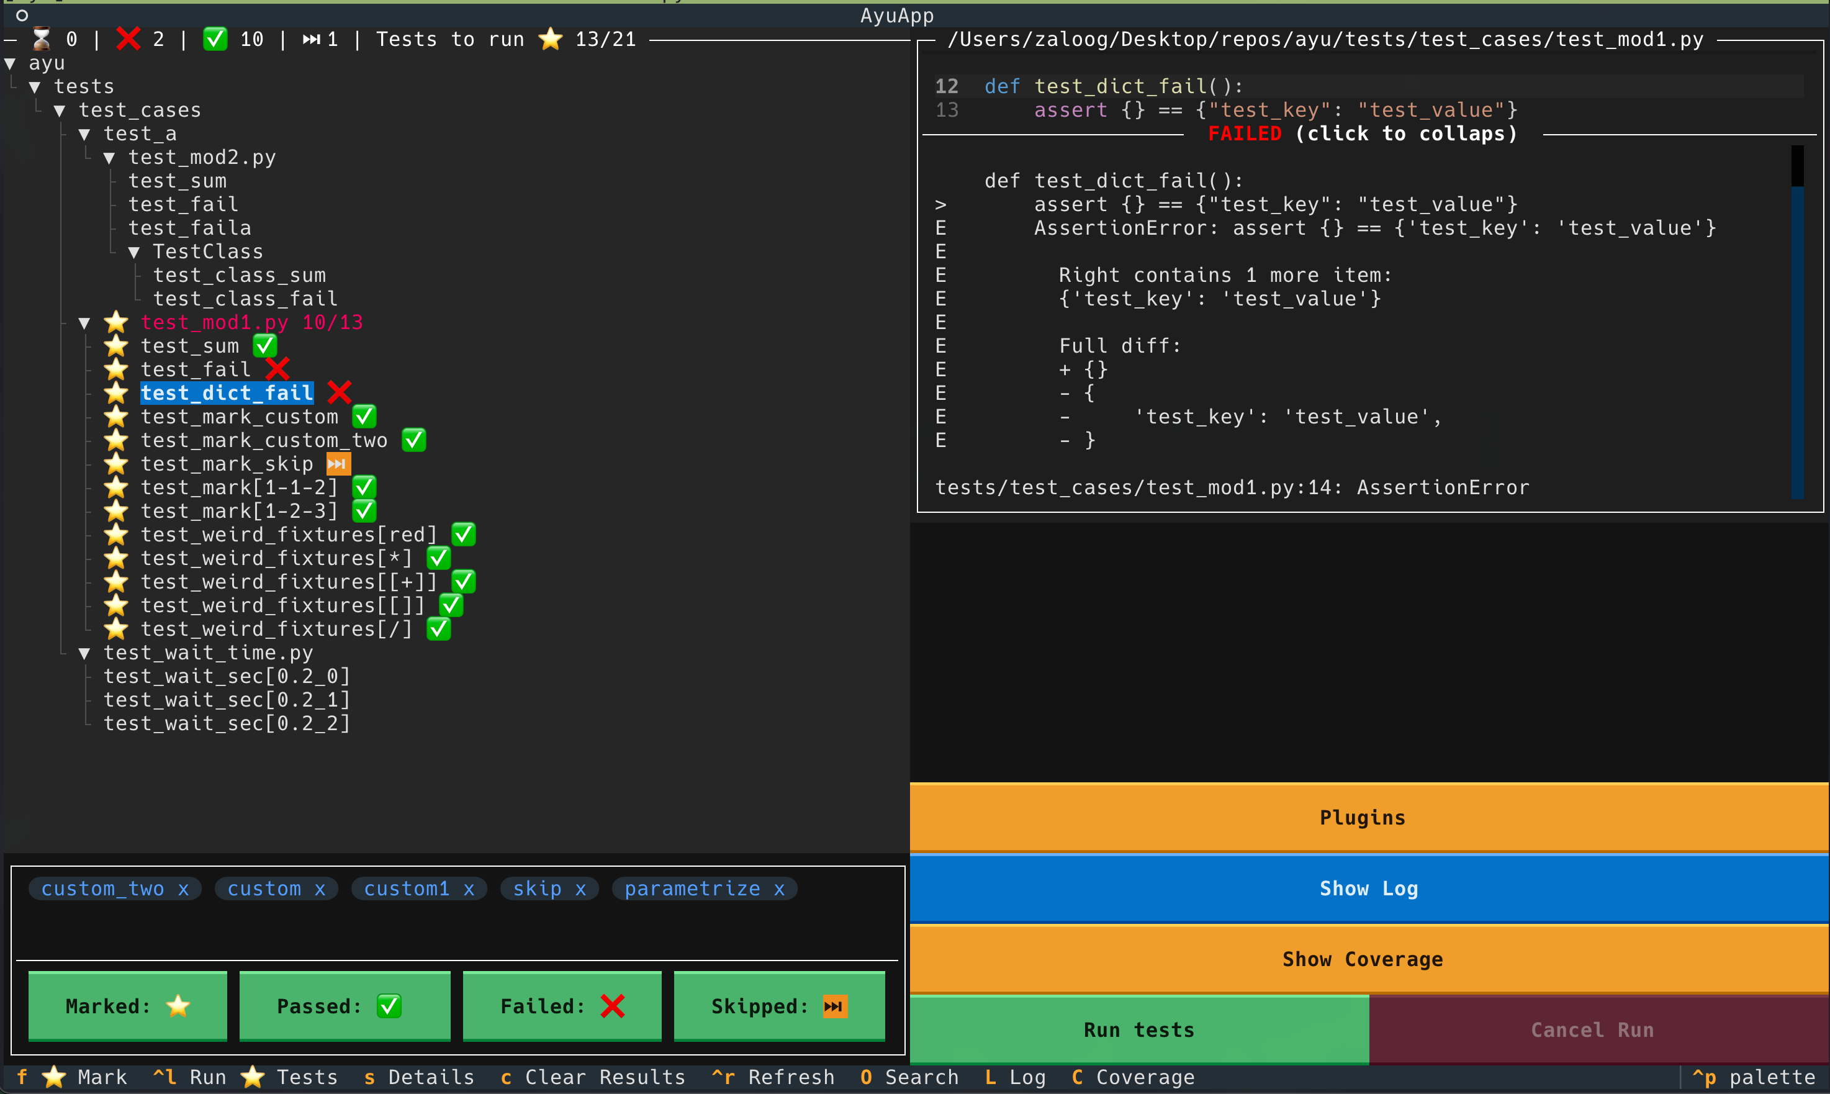Collapse the test_cases folder node
1830x1094 pixels.
coord(60,111)
